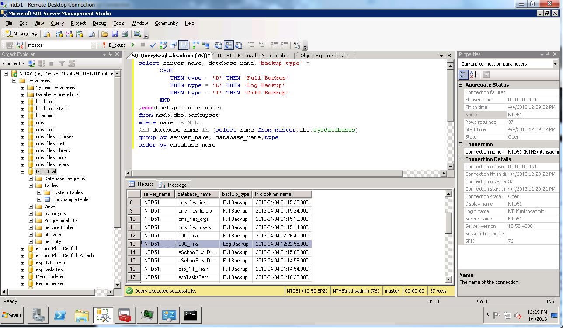Click the Cancel Executing Query stop icon
This screenshot has height=328, width=563.
(x=142, y=45)
